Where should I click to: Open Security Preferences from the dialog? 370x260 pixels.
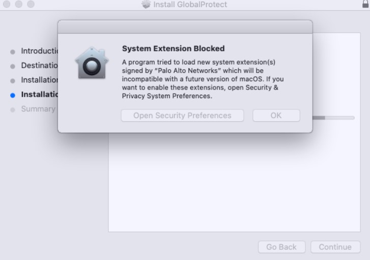(x=182, y=115)
